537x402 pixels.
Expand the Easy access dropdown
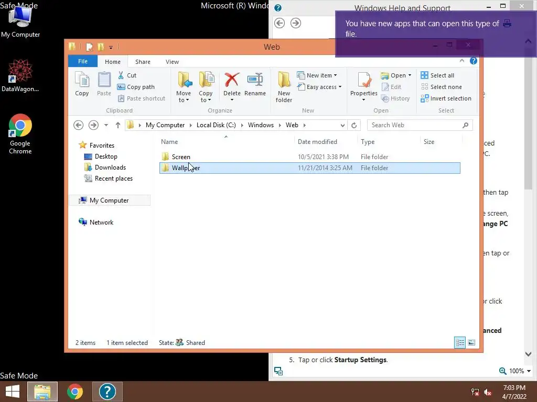point(340,87)
